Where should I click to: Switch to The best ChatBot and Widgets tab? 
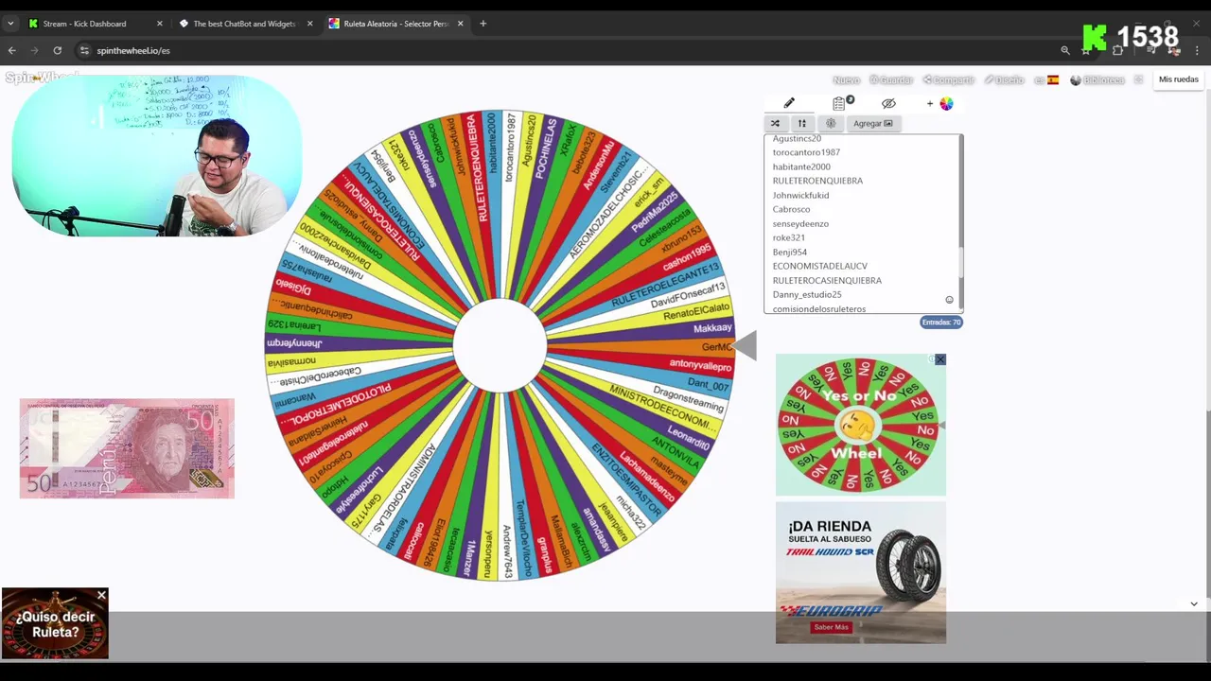(x=244, y=24)
